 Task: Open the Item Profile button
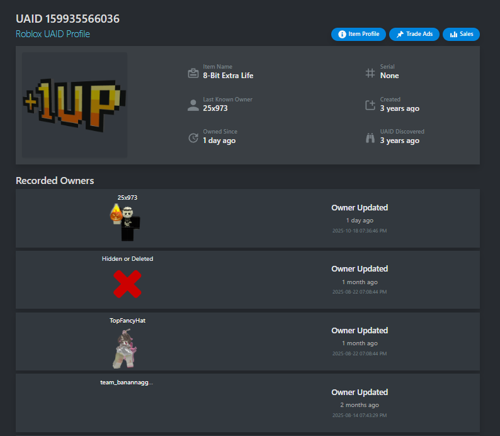358,34
